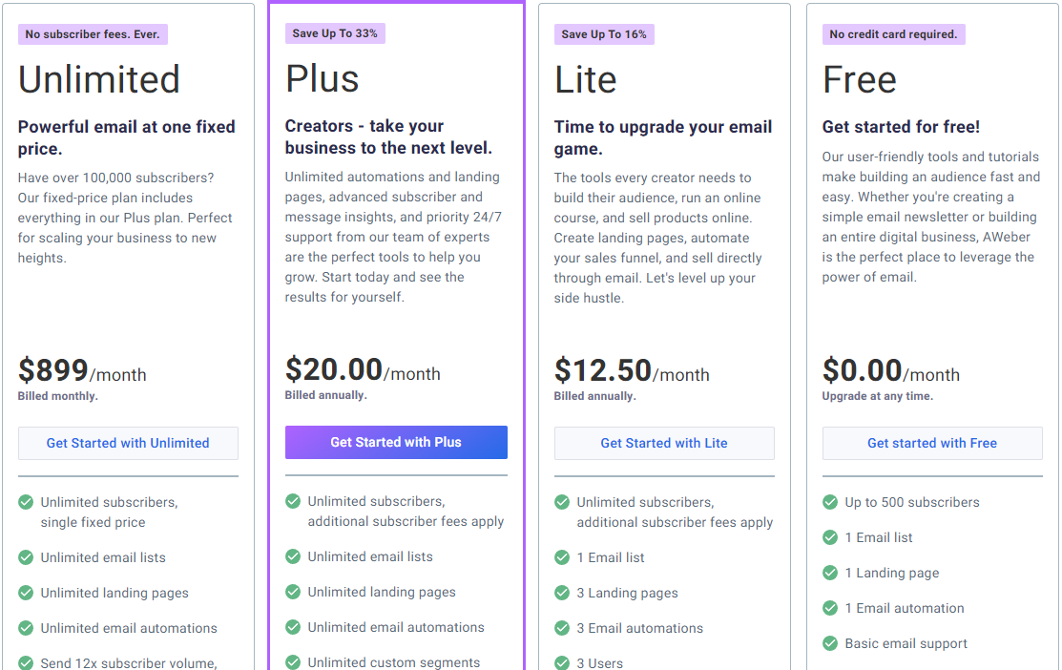Click check icon next to Basic email support

830,643
